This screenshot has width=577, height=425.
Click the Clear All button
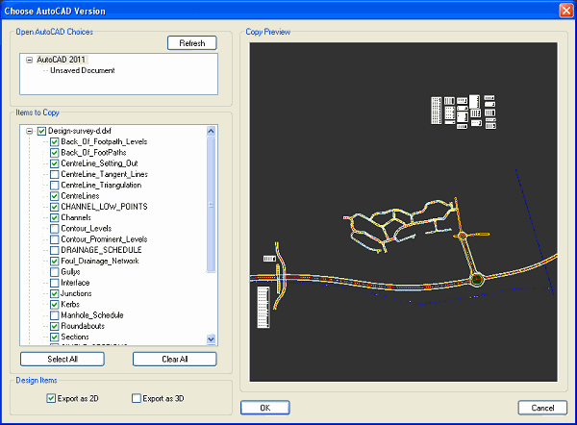[175, 359]
